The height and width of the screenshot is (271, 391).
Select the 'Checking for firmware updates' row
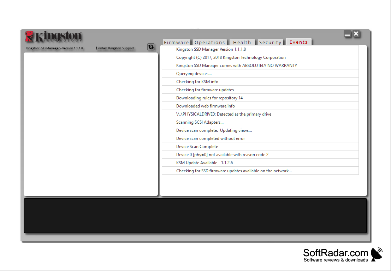pos(260,90)
